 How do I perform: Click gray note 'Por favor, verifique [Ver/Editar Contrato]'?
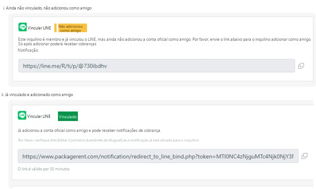coord(51,140)
